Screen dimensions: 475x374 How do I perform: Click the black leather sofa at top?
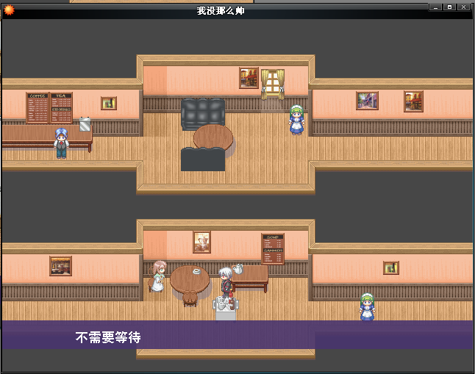pyautogui.click(x=203, y=114)
